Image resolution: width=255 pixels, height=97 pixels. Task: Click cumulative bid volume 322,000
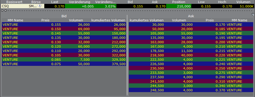pyautogui.click(x=119, y=55)
